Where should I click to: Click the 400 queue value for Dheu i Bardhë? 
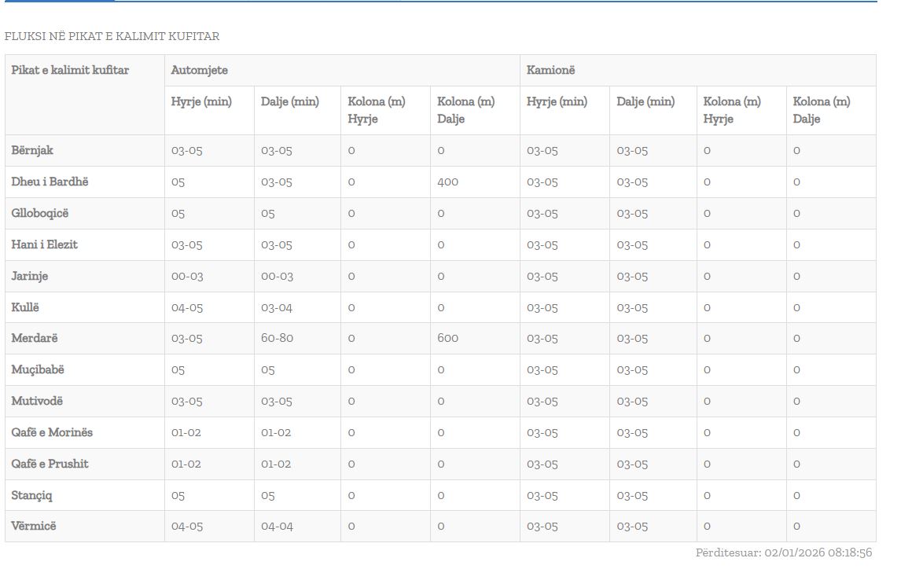(447, 182)
